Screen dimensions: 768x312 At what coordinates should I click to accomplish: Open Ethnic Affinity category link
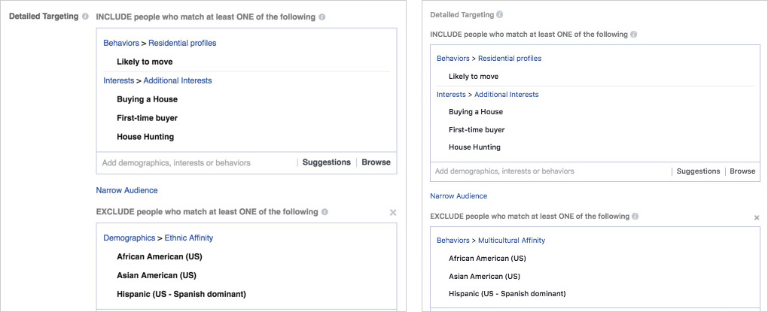tap(189, 238)
